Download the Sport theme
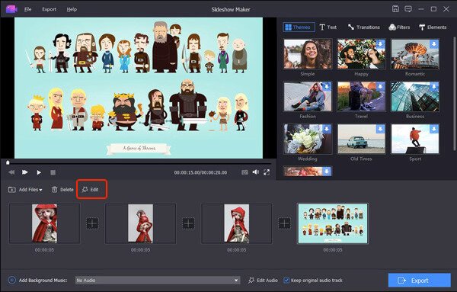The image size is (457, 292). (x=434, y=129)
